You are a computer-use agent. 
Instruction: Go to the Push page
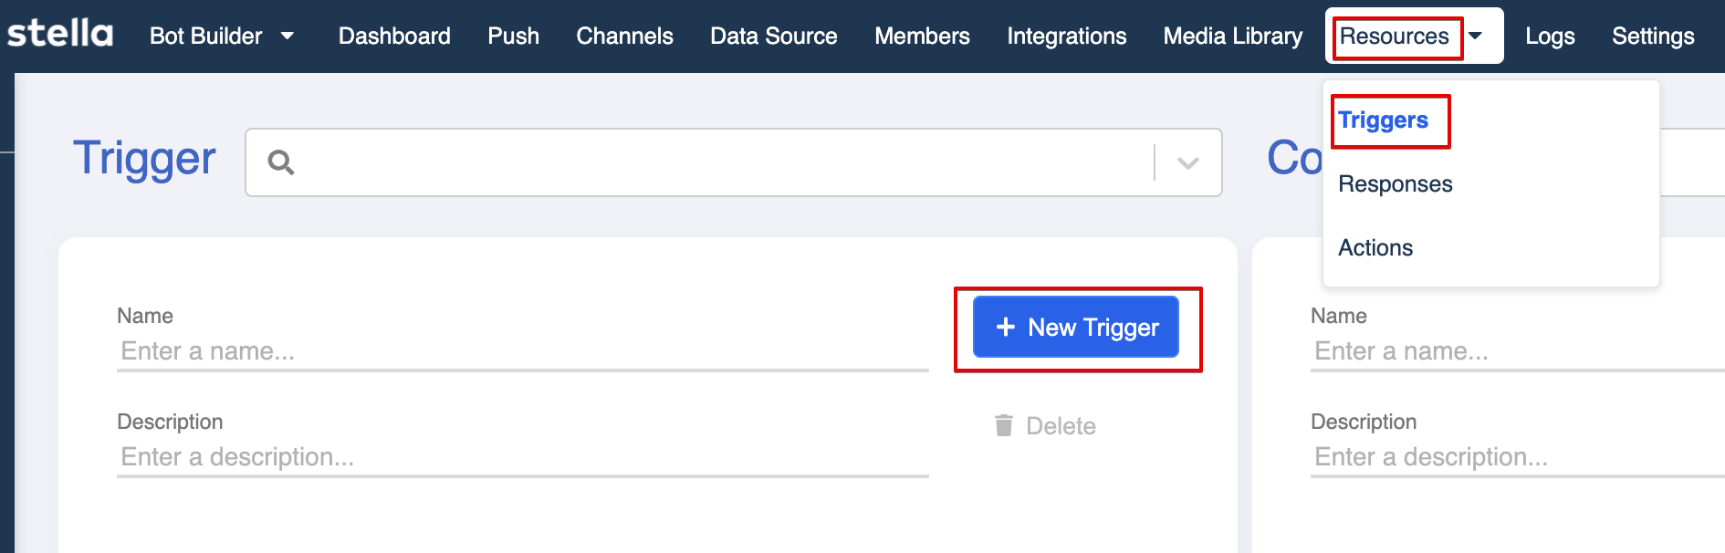click(513, 36)
